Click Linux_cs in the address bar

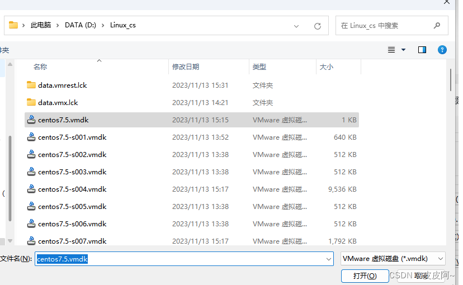tap(123, 25)
